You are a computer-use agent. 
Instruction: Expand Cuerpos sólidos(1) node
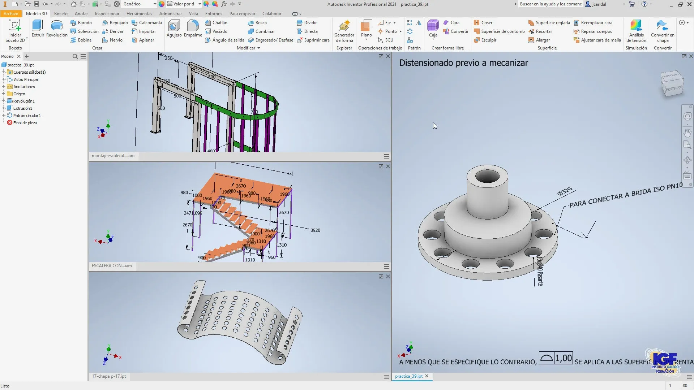3,72
